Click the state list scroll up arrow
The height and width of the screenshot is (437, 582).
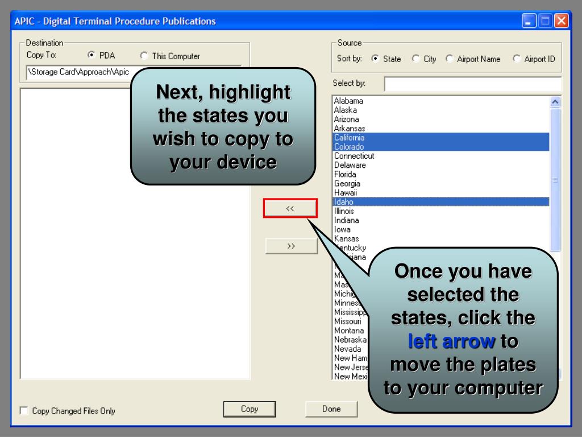[x=555, y=102]
